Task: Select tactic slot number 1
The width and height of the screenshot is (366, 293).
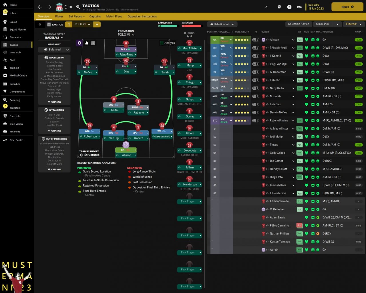Action: (69, 25)
